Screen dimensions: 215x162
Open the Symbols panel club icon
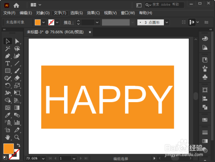point(205,77)
